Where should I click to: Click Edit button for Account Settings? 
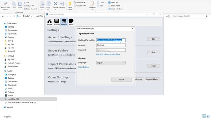pos(154,39)
